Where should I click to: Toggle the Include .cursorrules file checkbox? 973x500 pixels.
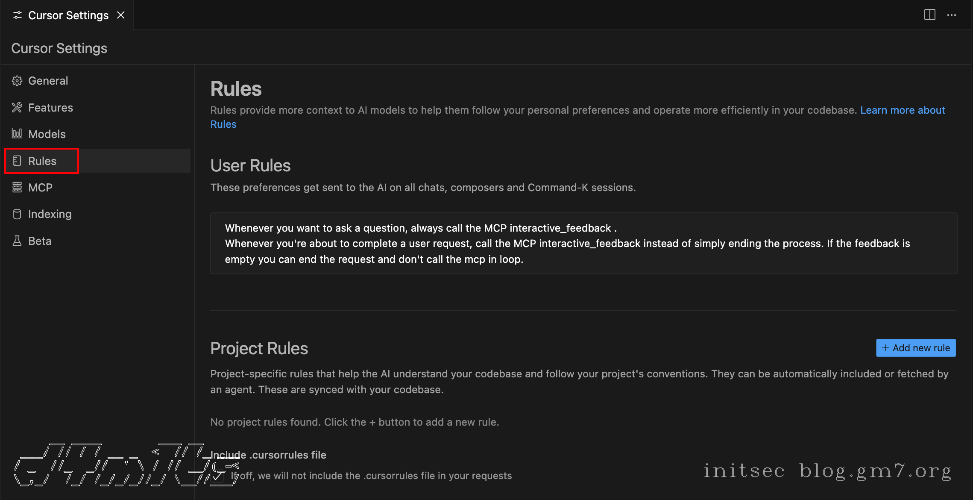point(218,476)
